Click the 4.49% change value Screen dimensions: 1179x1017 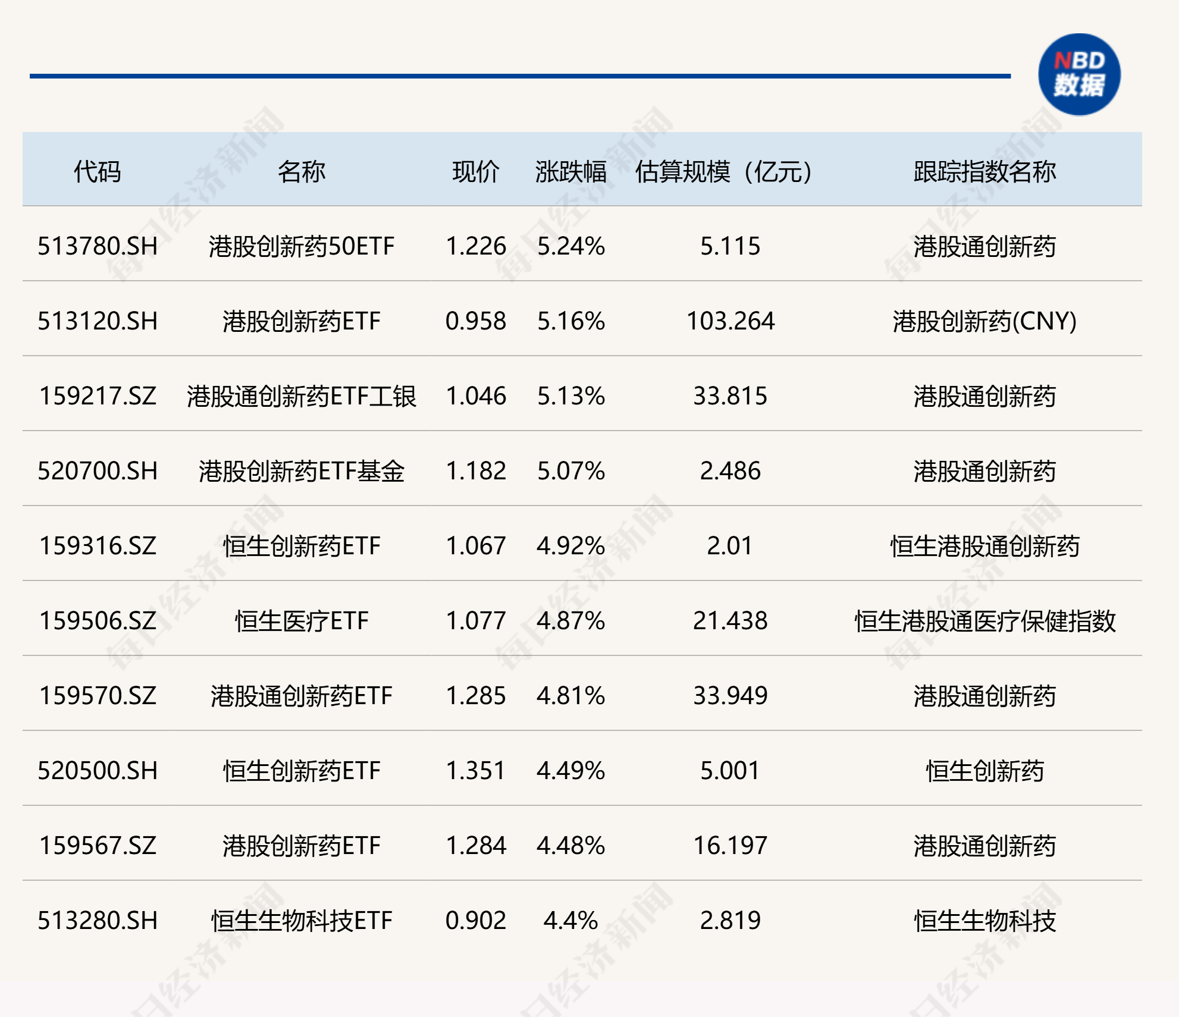pos(570,771)
